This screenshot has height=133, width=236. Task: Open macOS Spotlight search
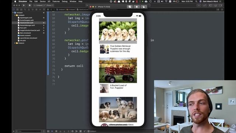(196, 1)
